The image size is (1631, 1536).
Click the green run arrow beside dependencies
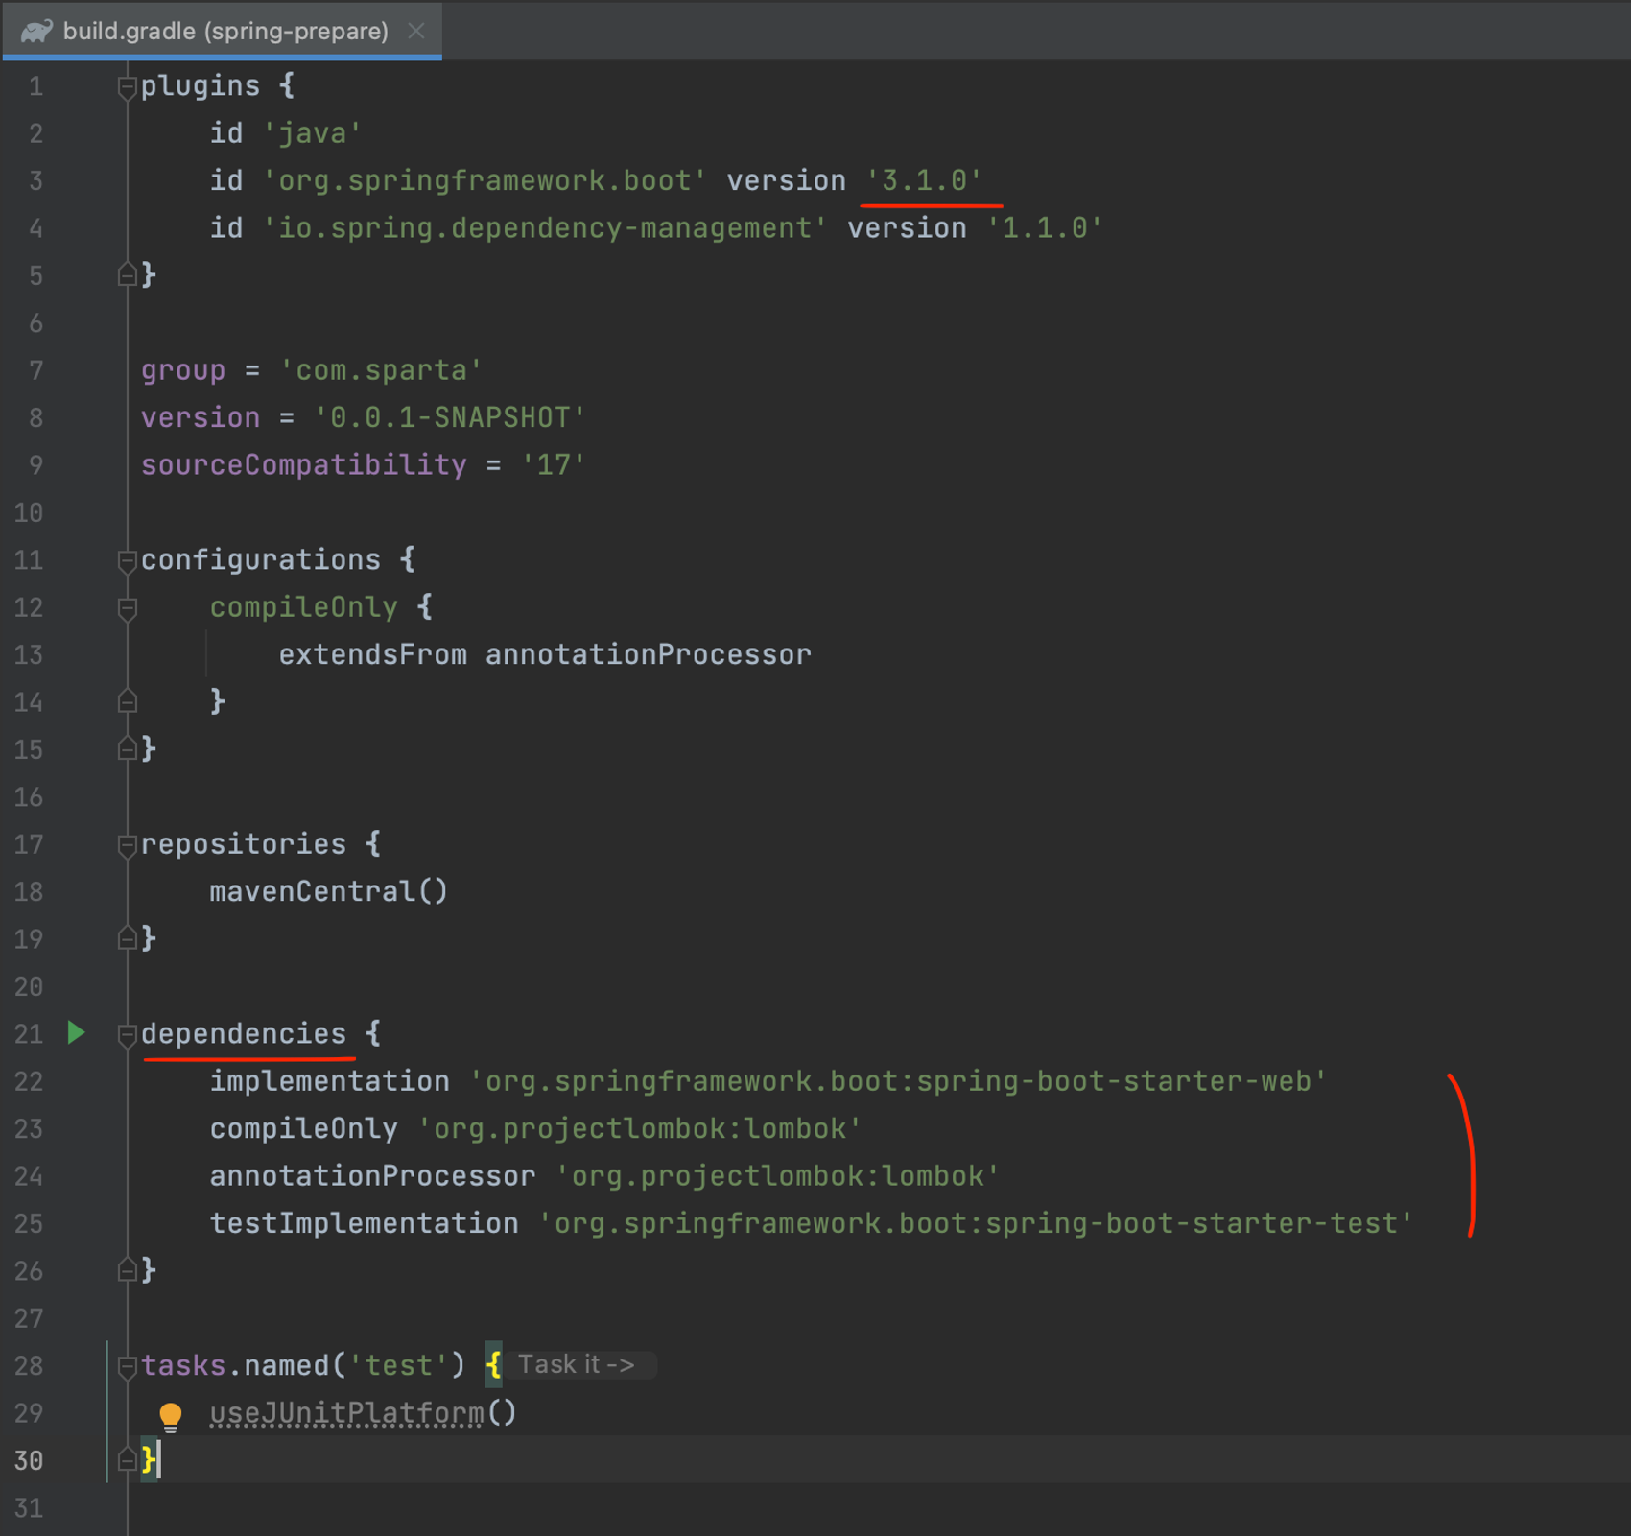click(76, 1033)
